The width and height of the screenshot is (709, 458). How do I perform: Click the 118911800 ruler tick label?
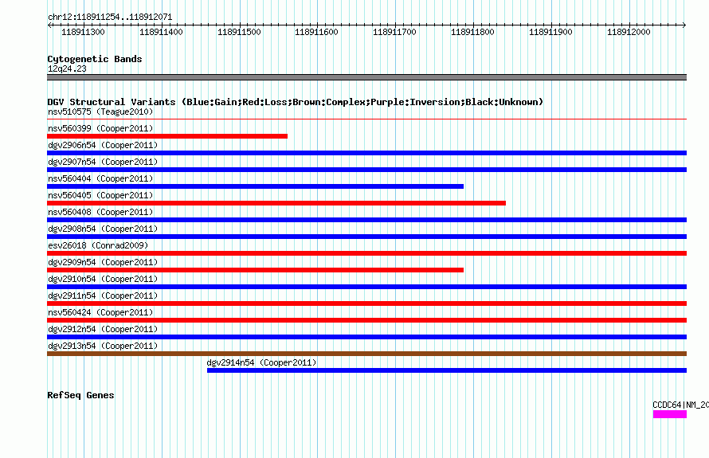[x=472, y=32]
